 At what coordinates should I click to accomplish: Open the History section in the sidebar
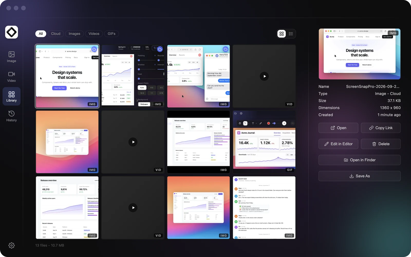click(x=11, y=116)
